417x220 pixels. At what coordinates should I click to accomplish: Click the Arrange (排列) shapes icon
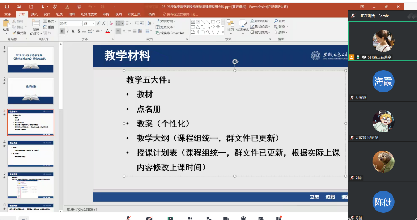click(230, 26)
